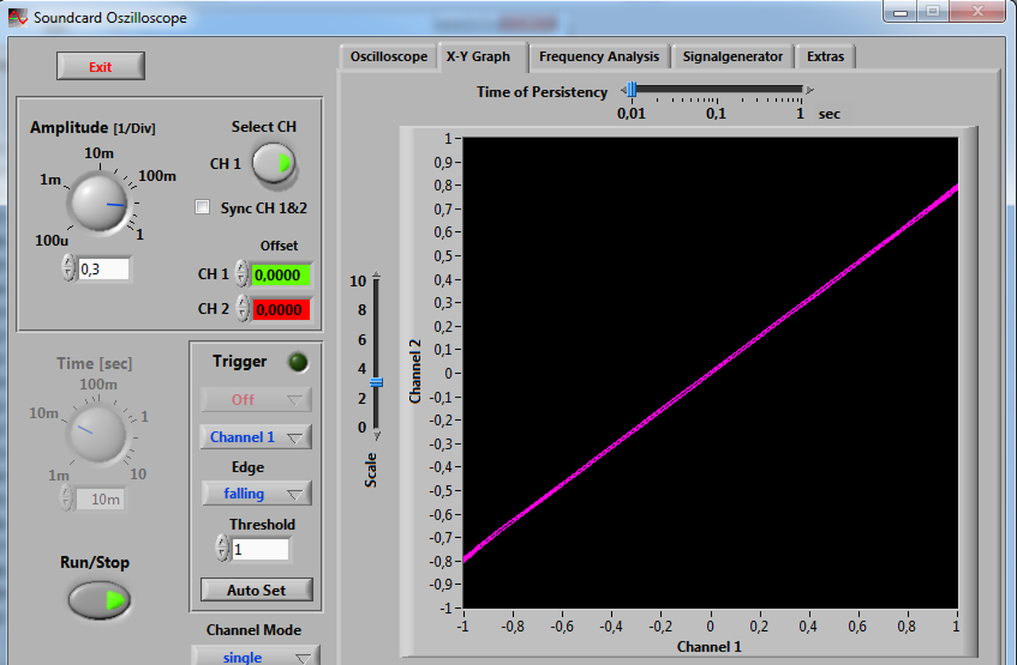Click the CH 1 green offset field
The height and width of the screenshot is (665, 1017).
pos(281,275)
